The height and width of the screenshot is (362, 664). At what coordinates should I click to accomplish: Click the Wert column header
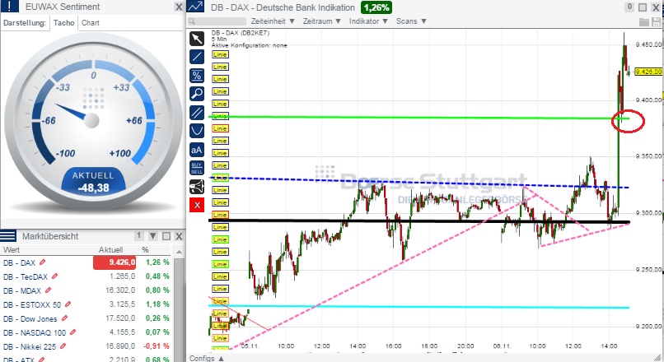[12, 250]
